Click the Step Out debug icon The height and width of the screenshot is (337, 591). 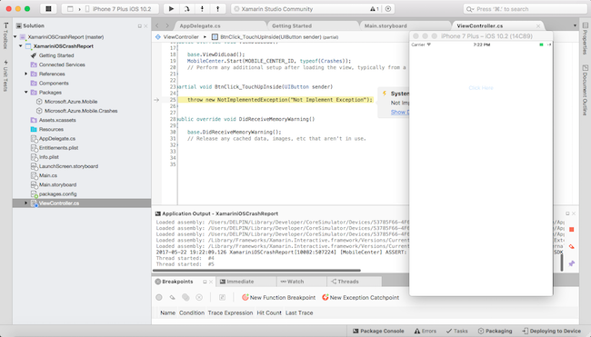[x=217, y=9]
